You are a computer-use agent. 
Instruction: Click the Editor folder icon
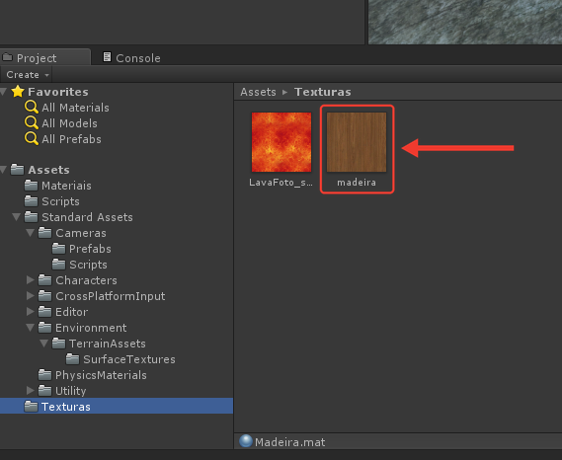point(44,311)
